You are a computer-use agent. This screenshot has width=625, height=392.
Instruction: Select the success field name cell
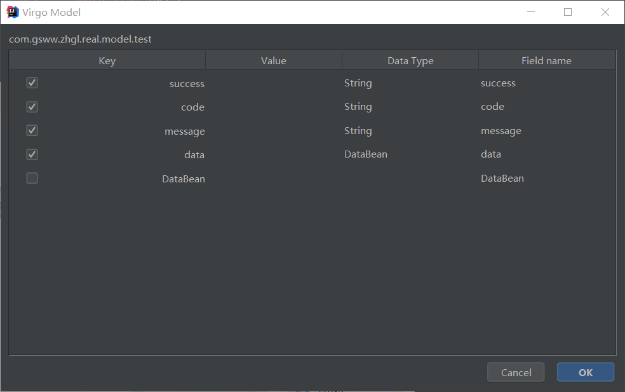click(498, 83)
